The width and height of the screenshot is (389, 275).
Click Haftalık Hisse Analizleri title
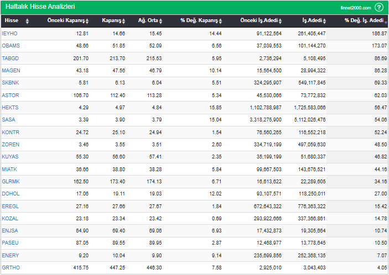click(40, 7)
